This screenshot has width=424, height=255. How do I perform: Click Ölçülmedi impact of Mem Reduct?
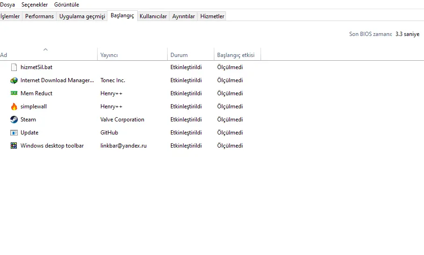point(230,93)
